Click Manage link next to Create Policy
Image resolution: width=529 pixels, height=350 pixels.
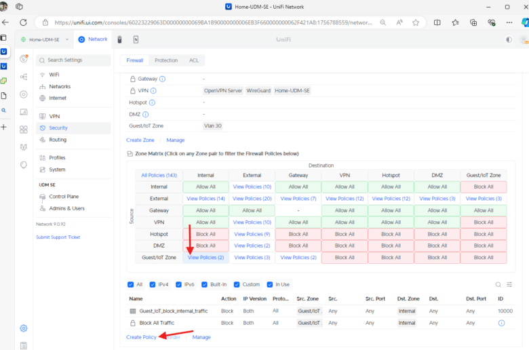pos(201,337)
